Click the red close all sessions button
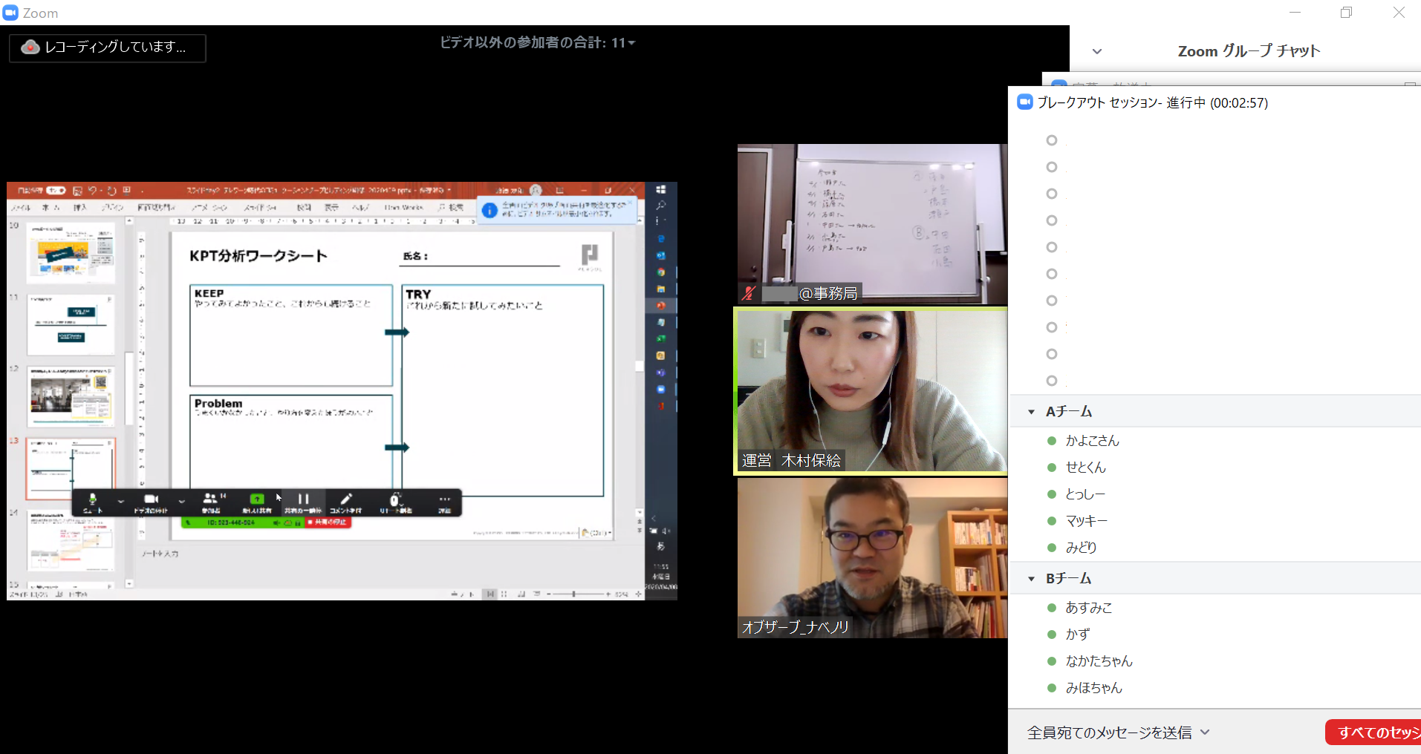Viewport: 1421px width, 754px height. click(1374, 732)
